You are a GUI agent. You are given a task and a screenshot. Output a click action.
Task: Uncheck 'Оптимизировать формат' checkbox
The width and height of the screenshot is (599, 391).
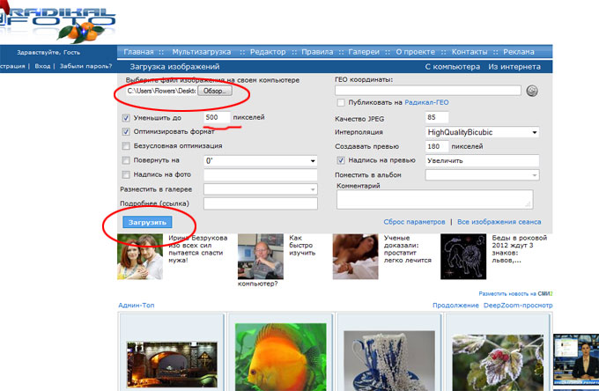[126, 131]
